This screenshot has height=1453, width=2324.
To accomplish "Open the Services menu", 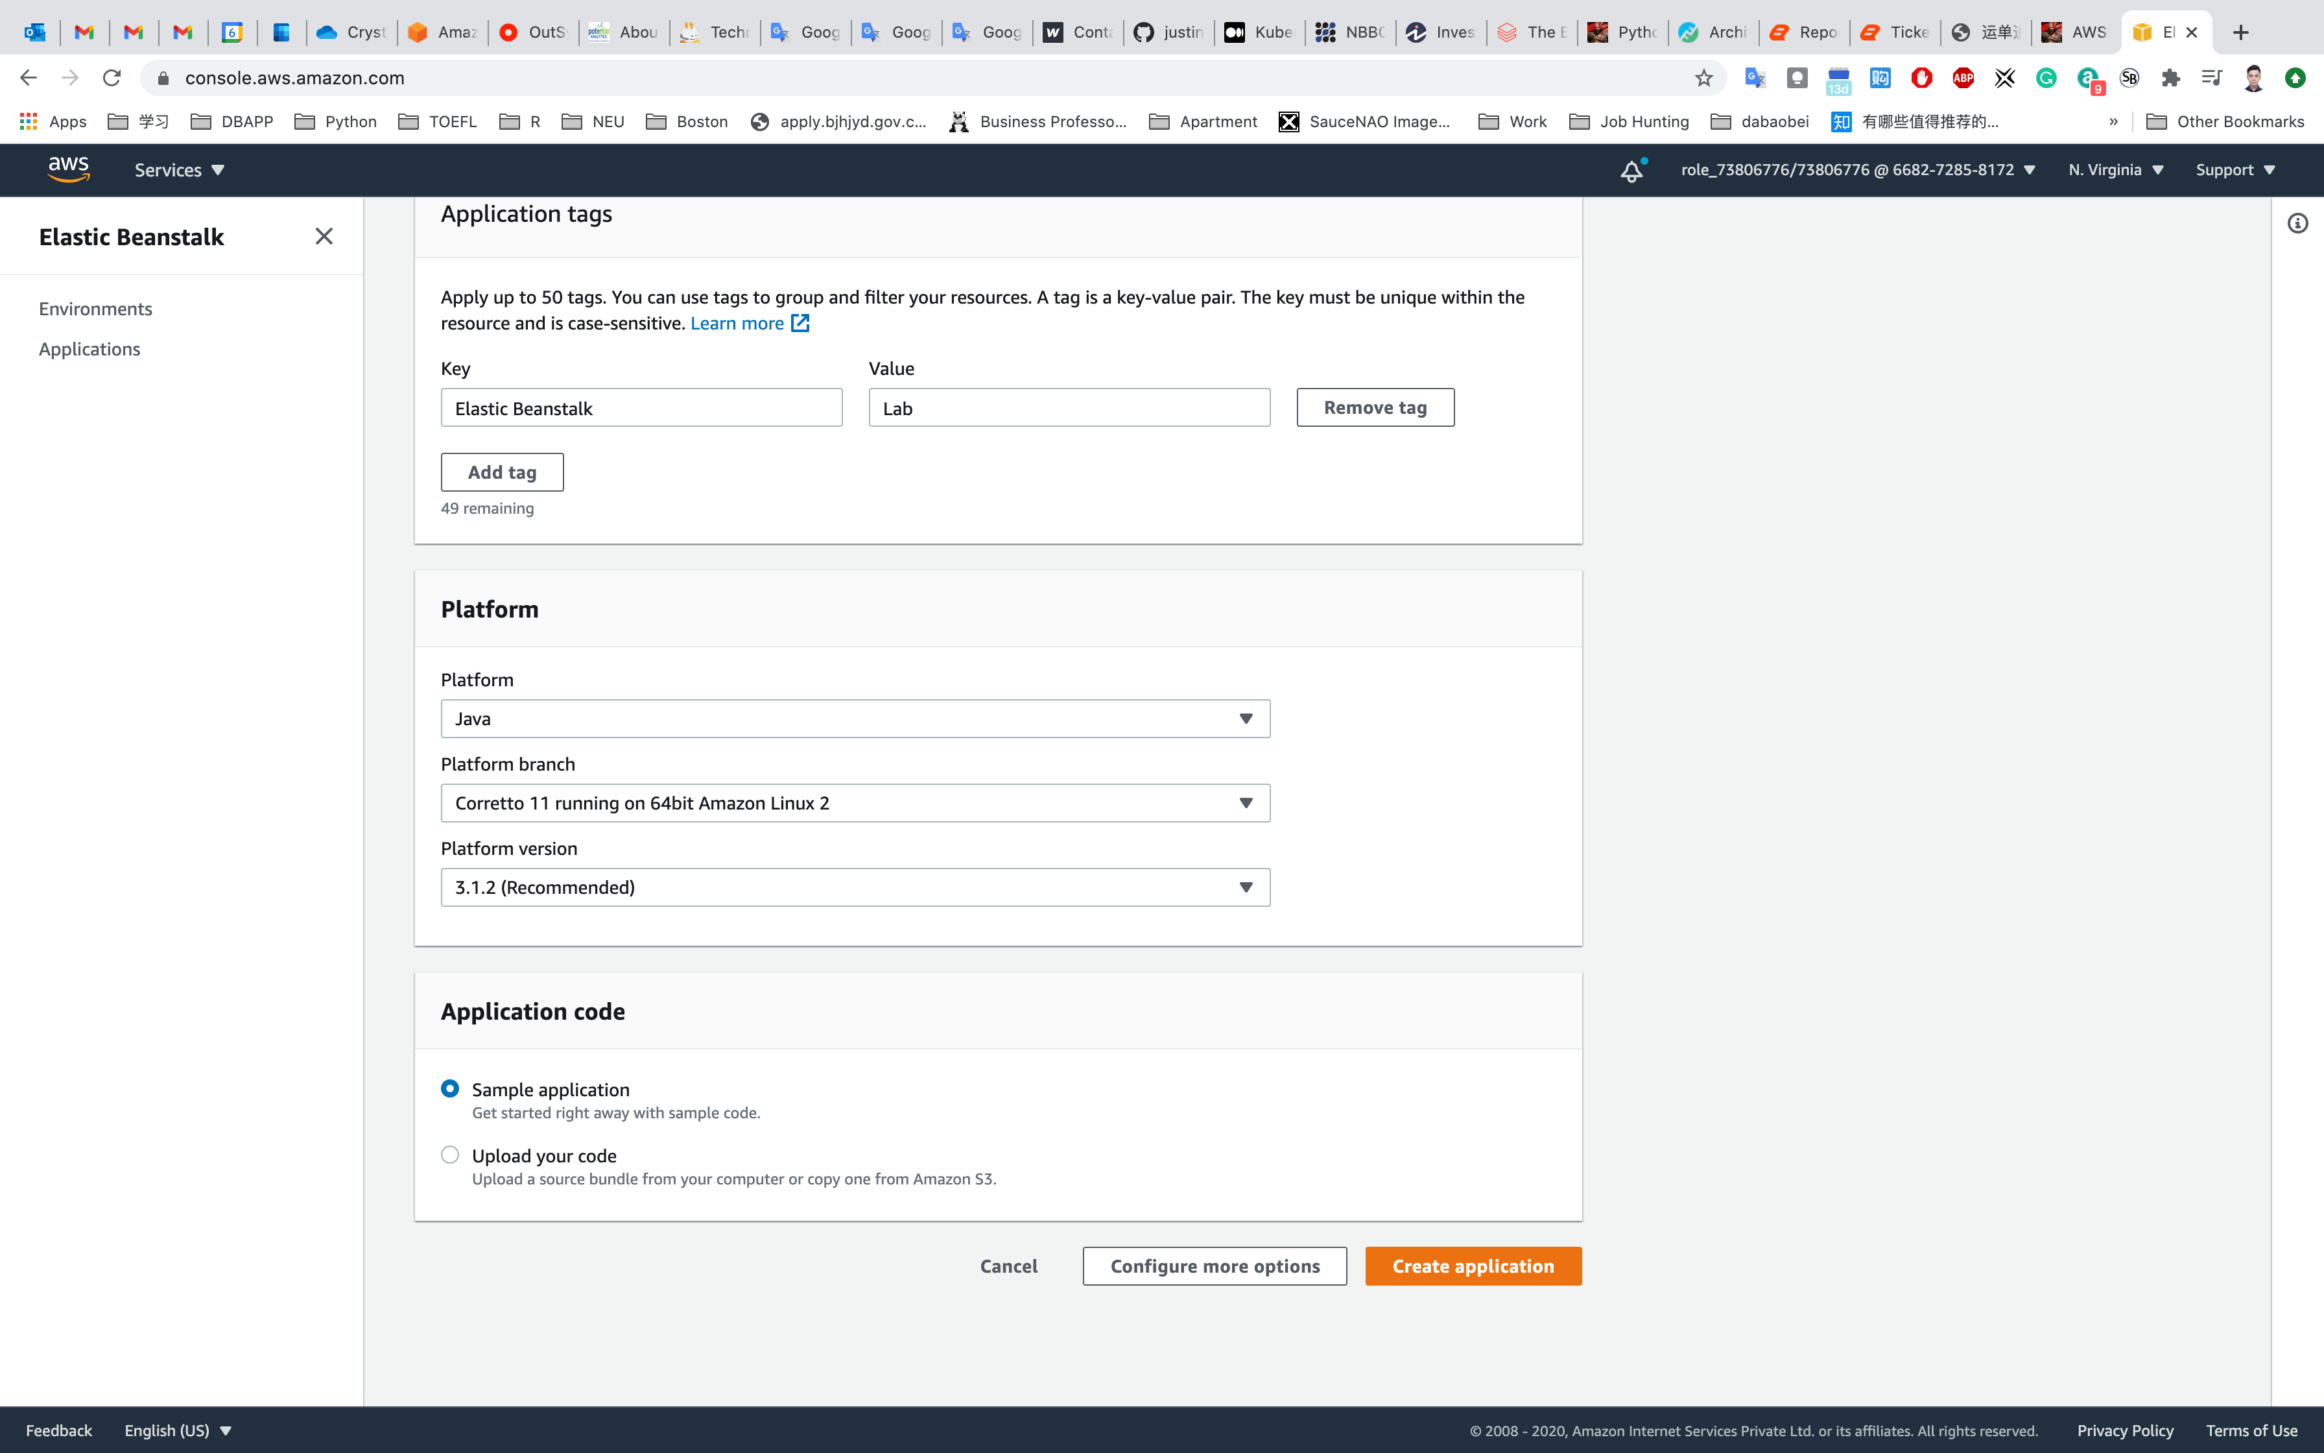I will (178, 170).
